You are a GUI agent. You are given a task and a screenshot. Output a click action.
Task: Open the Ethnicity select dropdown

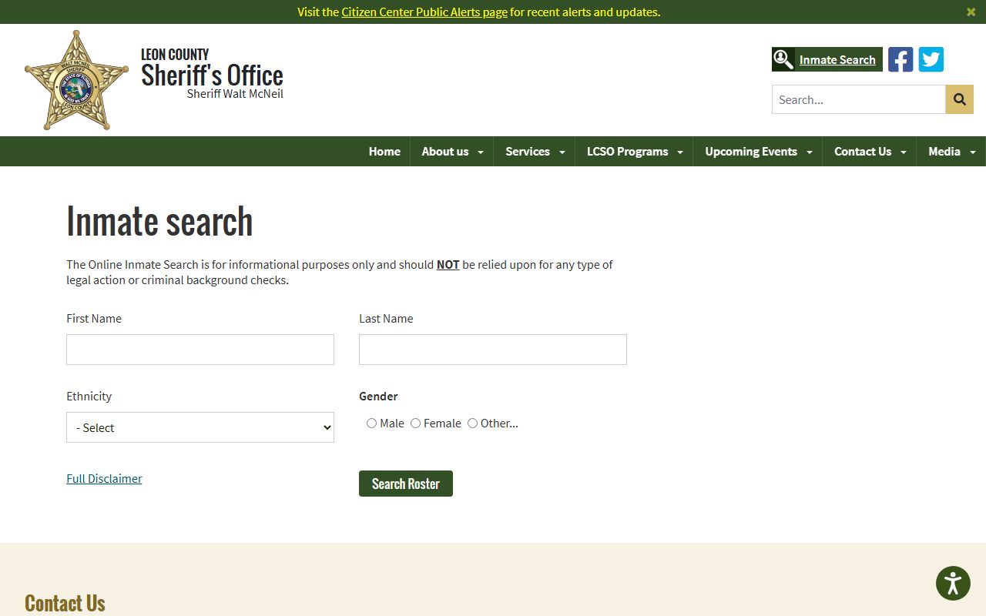(200, 427)
